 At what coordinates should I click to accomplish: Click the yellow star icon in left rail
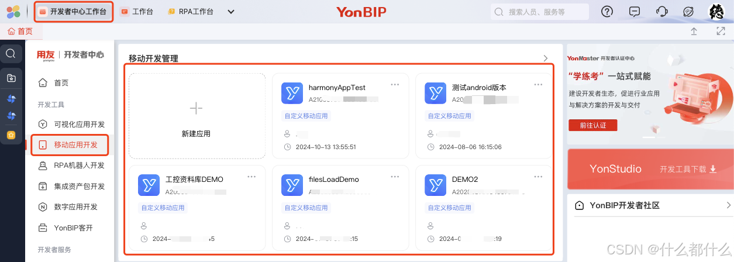(x=11, y=135)
